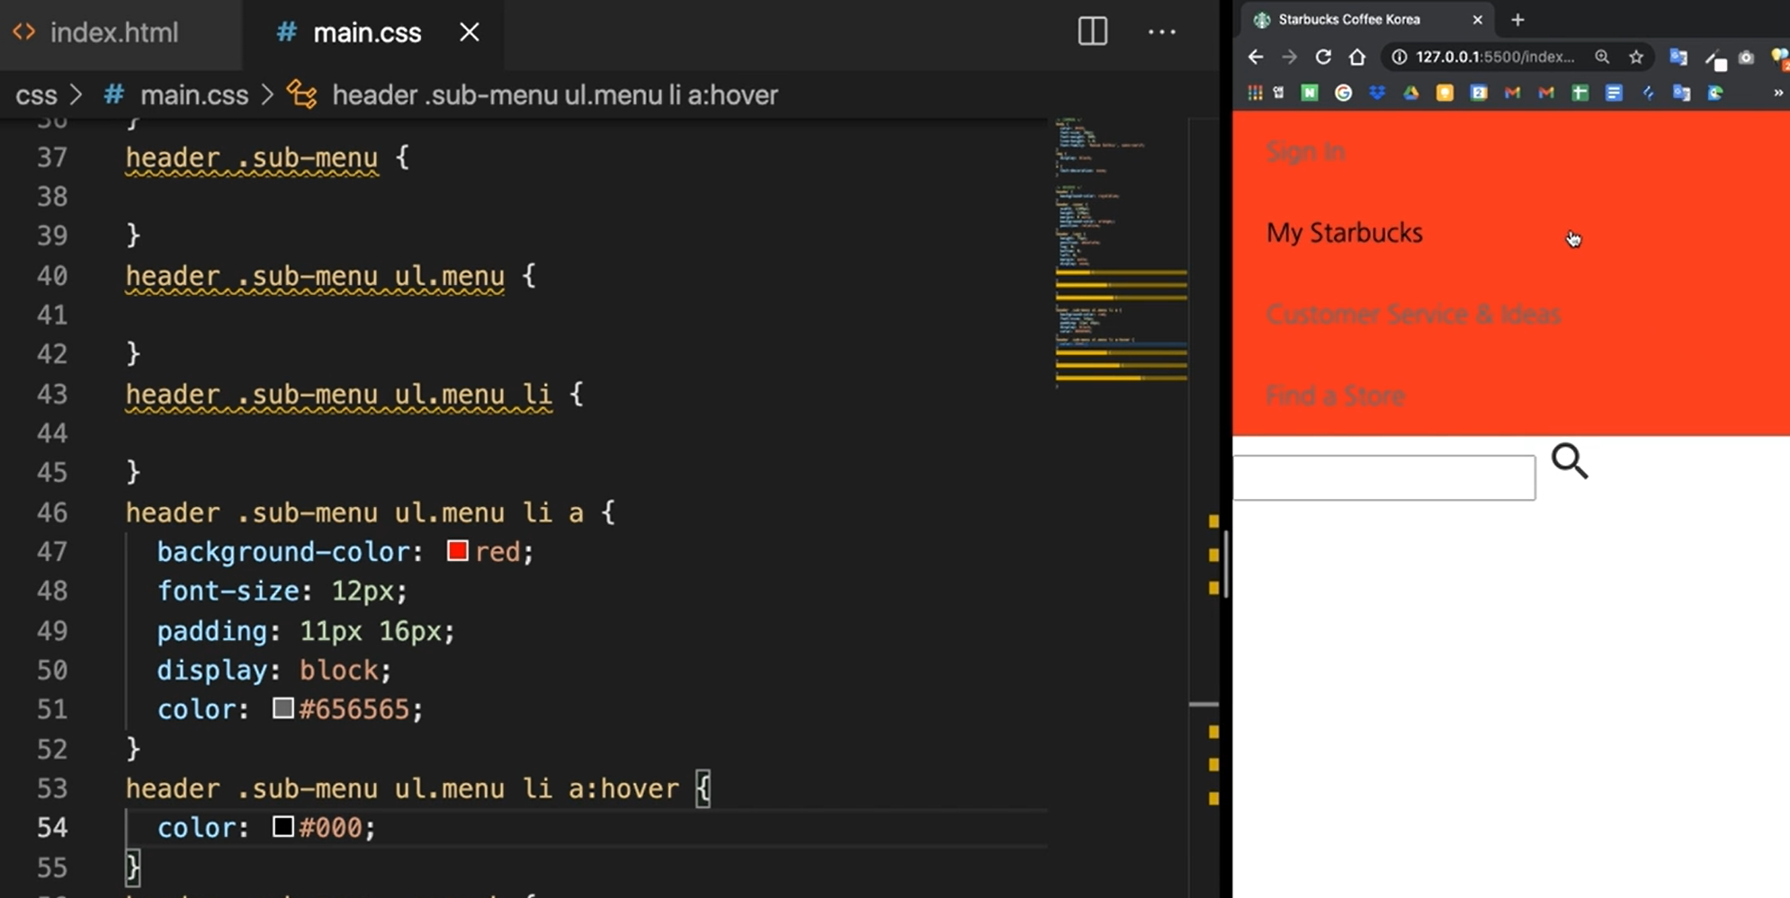The height and width of the screenshot is (898, 1790).
Task: Click line number 53 in gutter
Action: click(x=52, y=788)
